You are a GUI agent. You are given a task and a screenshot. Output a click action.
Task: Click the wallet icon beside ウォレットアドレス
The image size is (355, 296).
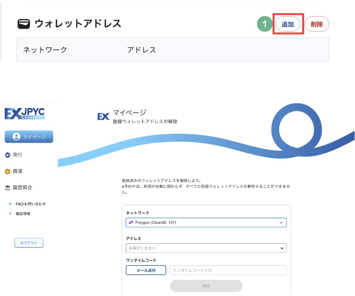[24, 24]
